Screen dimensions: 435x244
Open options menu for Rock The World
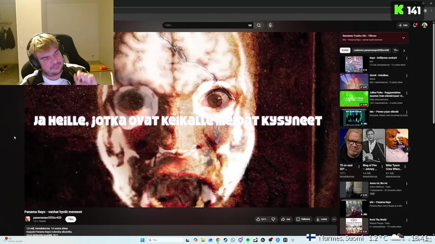[x=406, y=220]
